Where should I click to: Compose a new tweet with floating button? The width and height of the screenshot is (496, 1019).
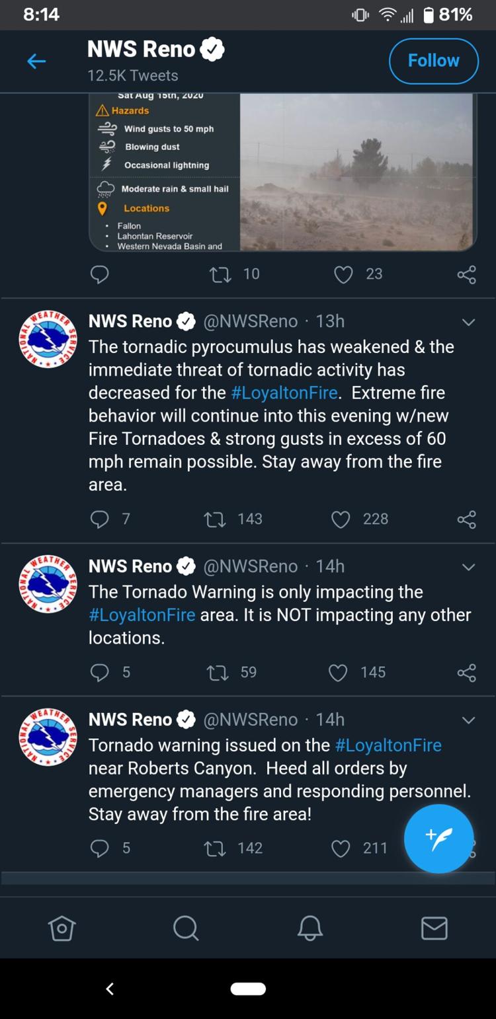click(x=439, y=839)
